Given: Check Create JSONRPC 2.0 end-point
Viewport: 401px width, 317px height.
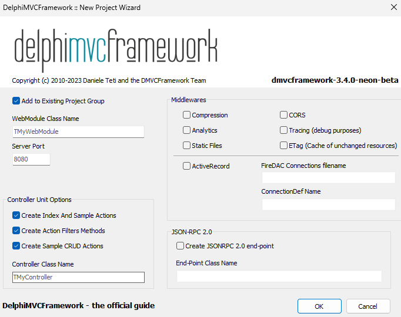Looking at the screenshot, I should 180,246.
